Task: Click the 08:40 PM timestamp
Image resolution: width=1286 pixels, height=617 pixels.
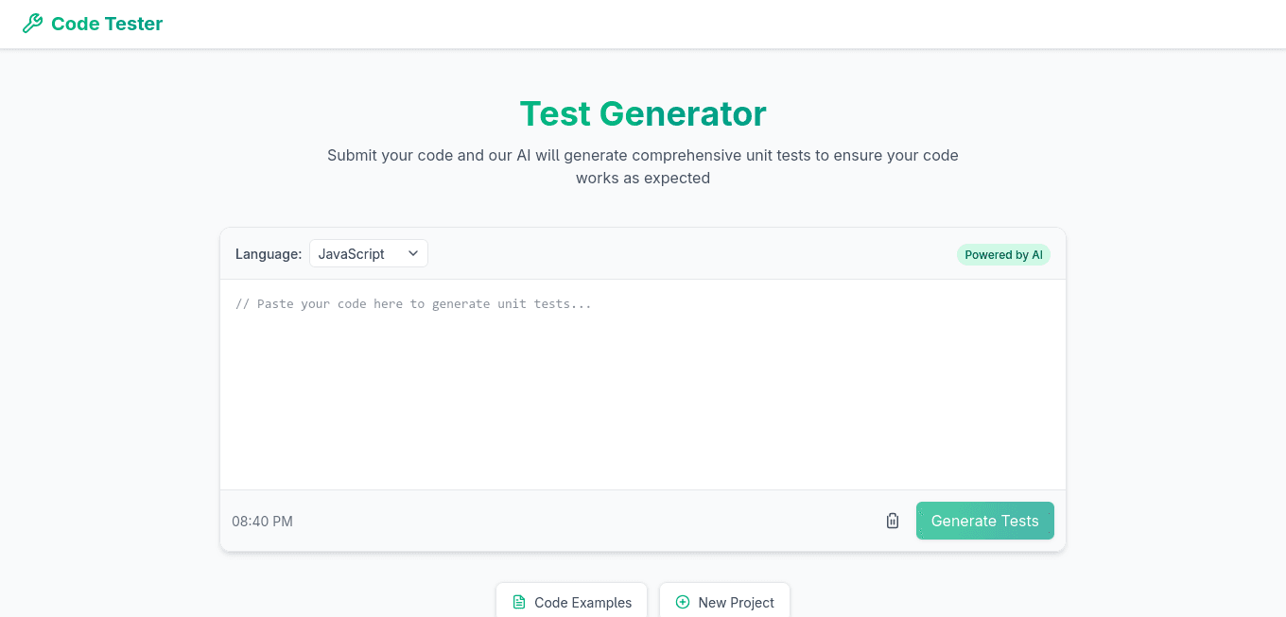Action: coord(262,521)
